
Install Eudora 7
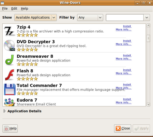(x=127, y=99)
